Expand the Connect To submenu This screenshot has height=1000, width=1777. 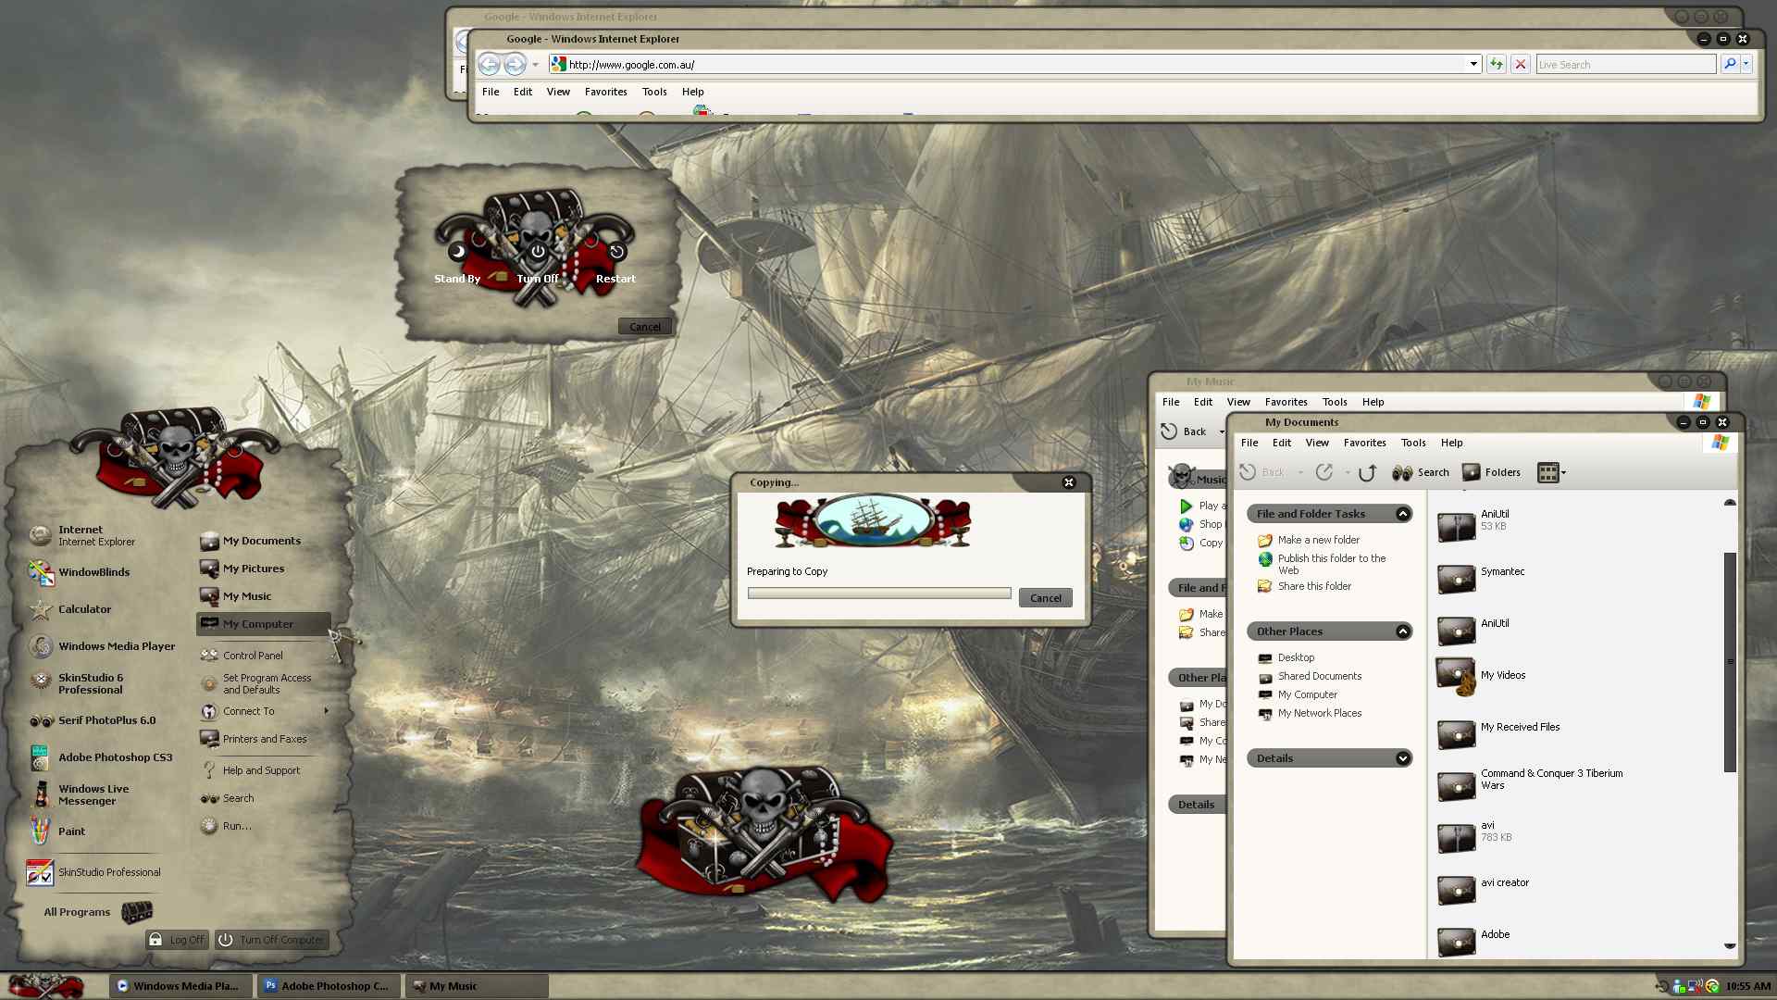coord(264,711)
